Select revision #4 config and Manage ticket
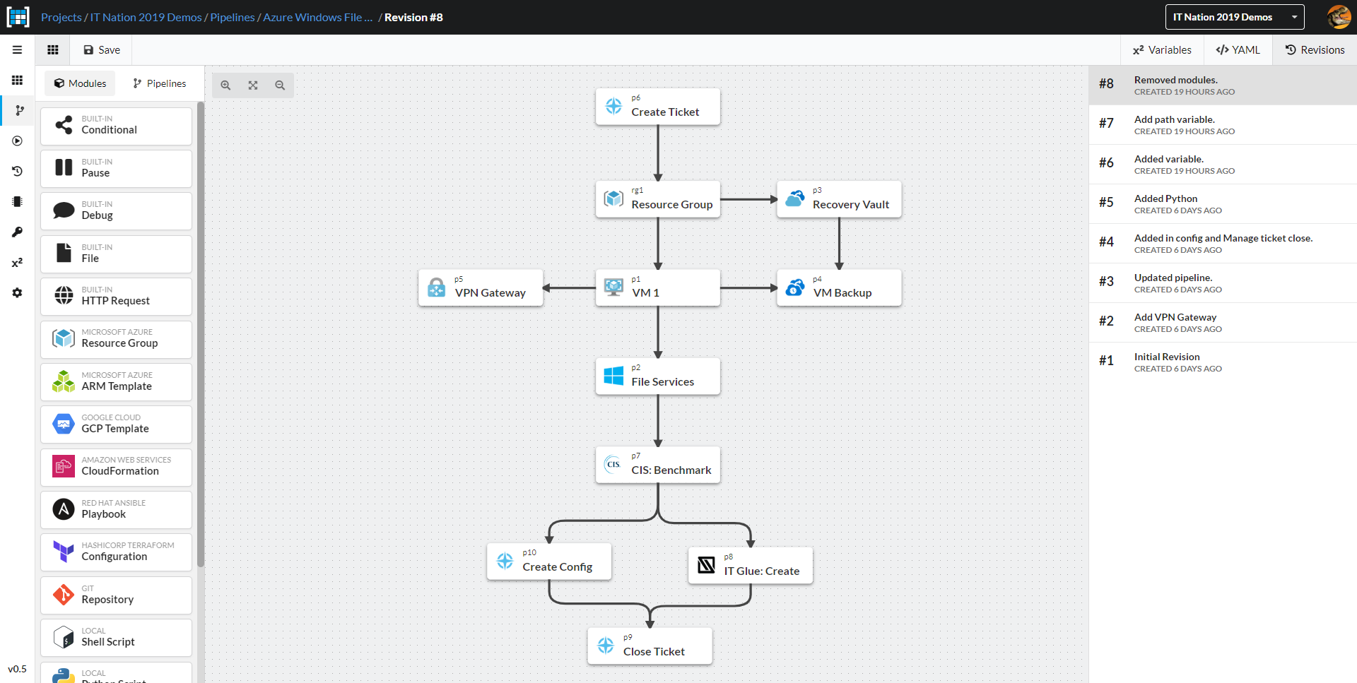The image size is (1357, 683). (1223, 244)
